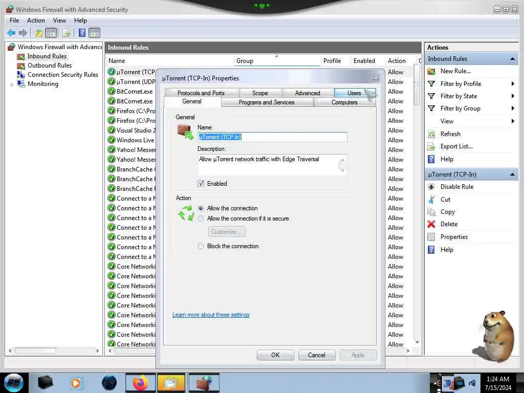This screenshot has width=524, height=393.
Task: Click the Description text box
Action: click(272, 165)
